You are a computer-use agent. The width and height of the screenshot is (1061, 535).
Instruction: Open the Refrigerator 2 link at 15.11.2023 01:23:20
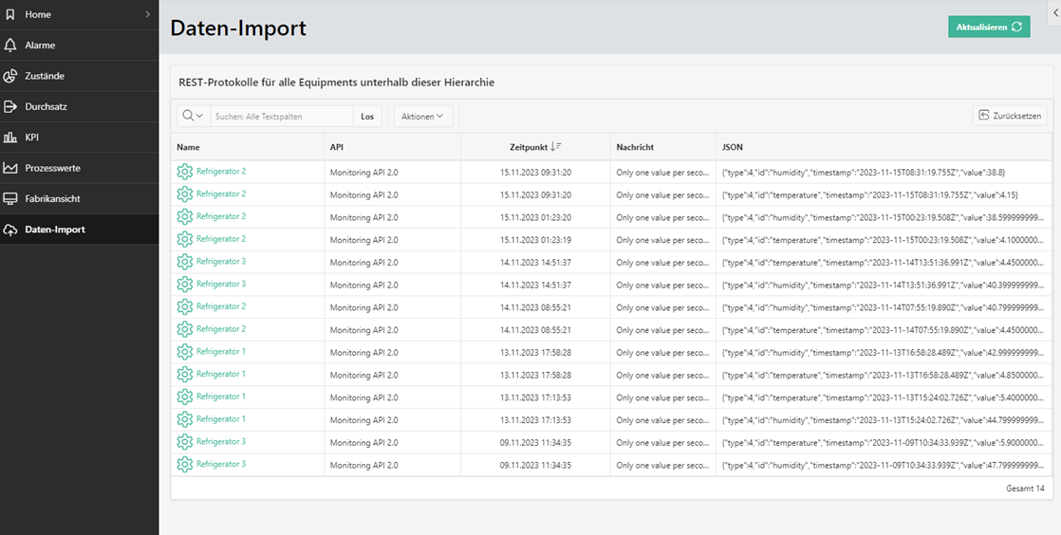tap(221, 216)
